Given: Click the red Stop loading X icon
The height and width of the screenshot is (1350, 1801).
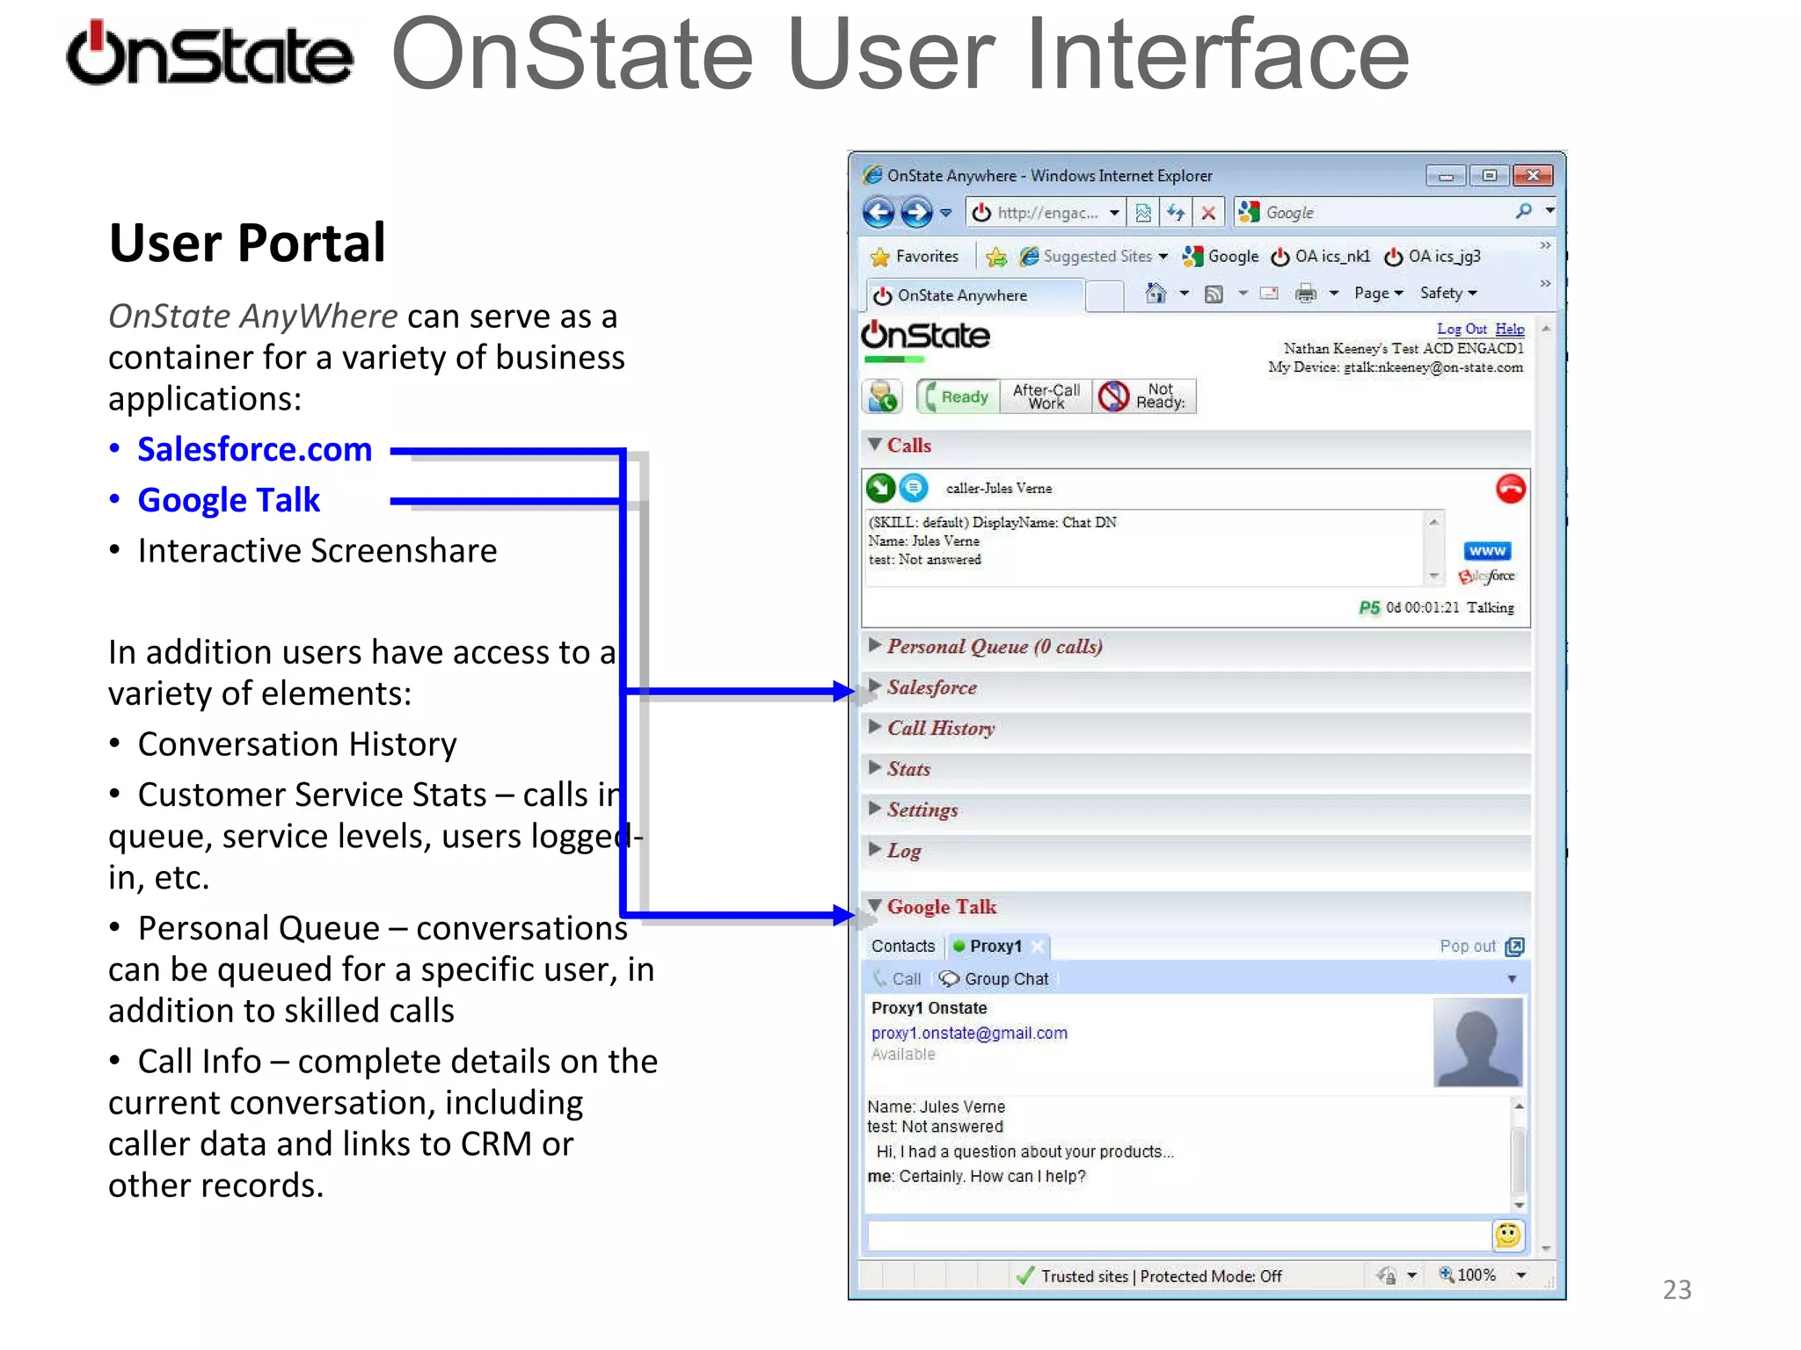Looking at the screenshot, I should (1208, 213).
